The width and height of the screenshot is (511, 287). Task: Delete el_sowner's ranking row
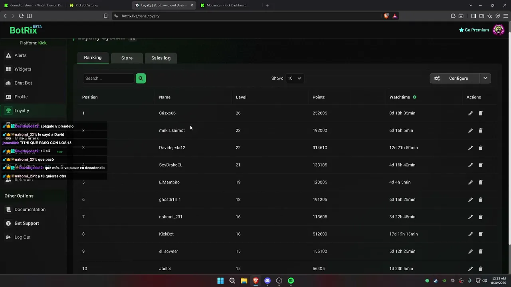coord(480,251)
